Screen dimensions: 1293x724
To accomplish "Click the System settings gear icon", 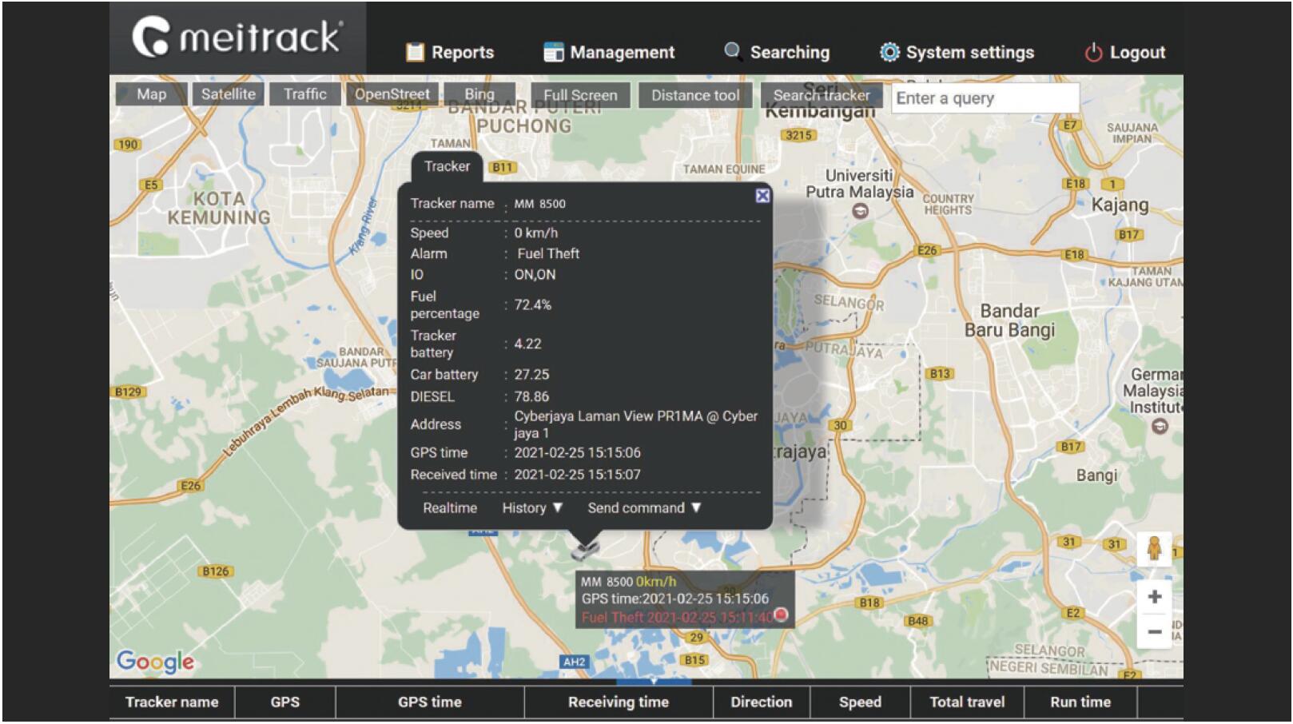I will 889,52.
